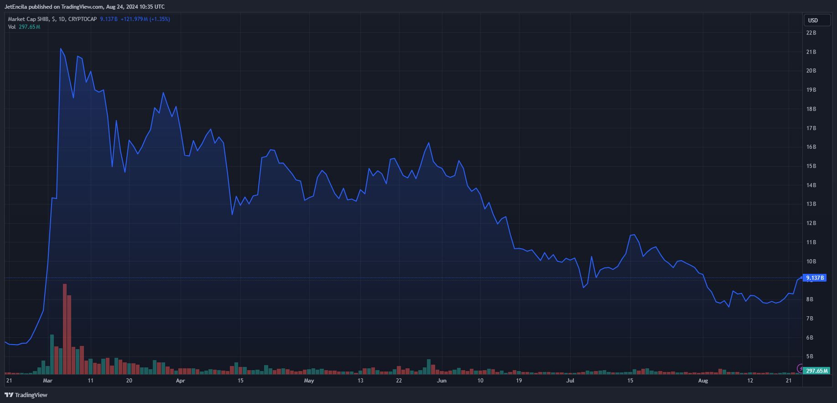Click the 12 date label after Aug
Viewport: 837px width, 403px height.
(x=750, y=381)
